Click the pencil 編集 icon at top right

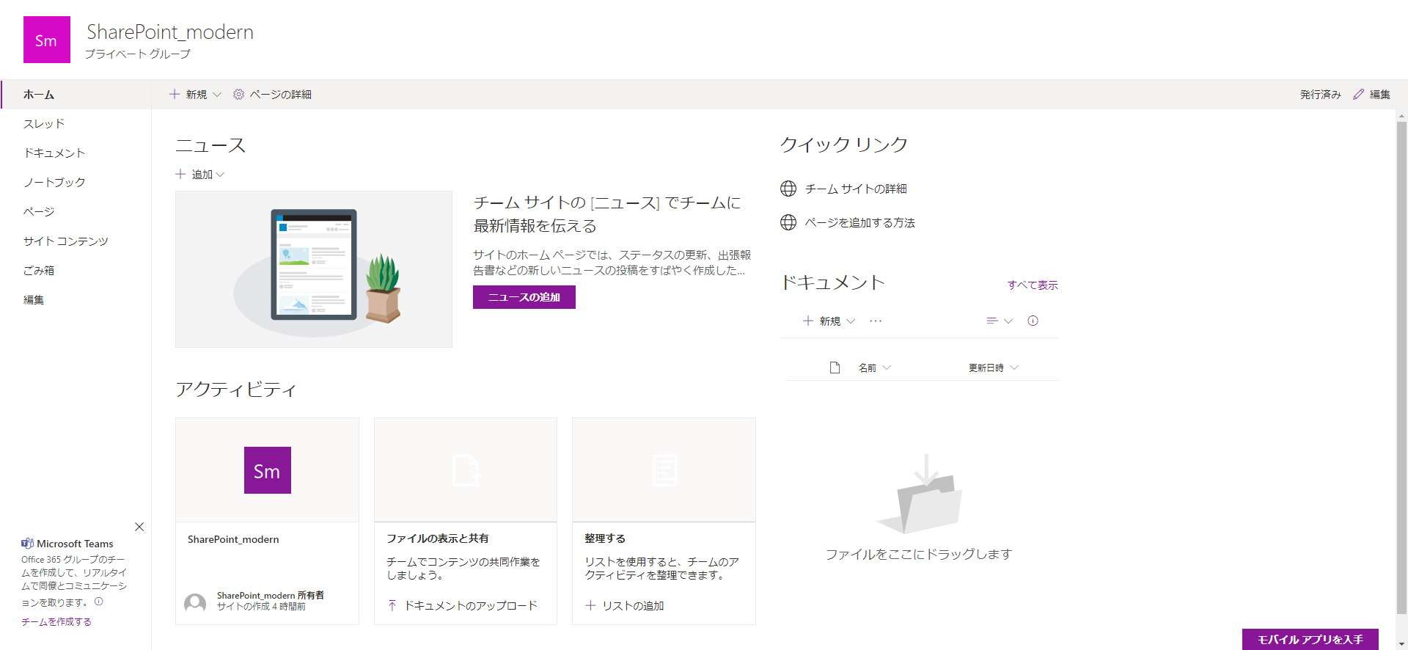(1358, 94)
